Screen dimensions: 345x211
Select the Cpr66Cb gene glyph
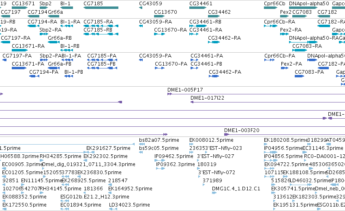[x=271, y=8]
